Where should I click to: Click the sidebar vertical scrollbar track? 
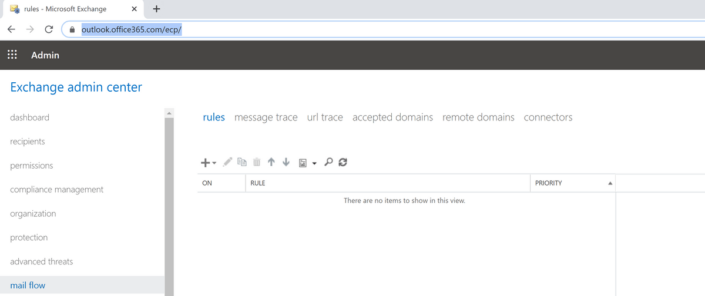[169, 206]
